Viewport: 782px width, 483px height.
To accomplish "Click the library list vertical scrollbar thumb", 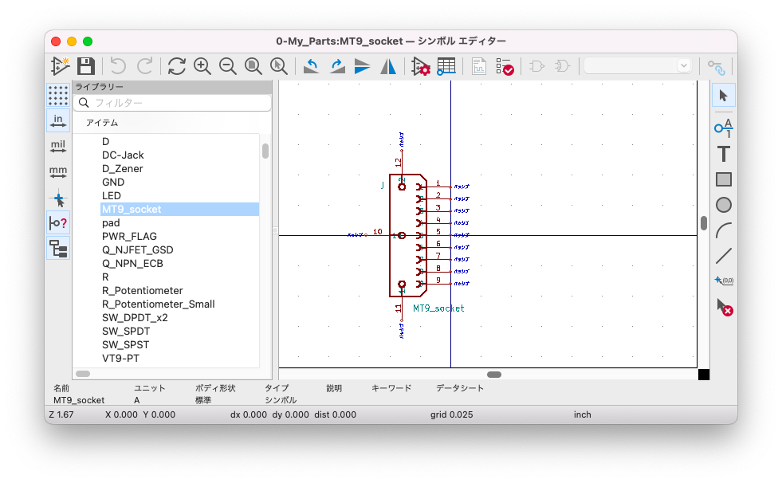I will (265, 151).
